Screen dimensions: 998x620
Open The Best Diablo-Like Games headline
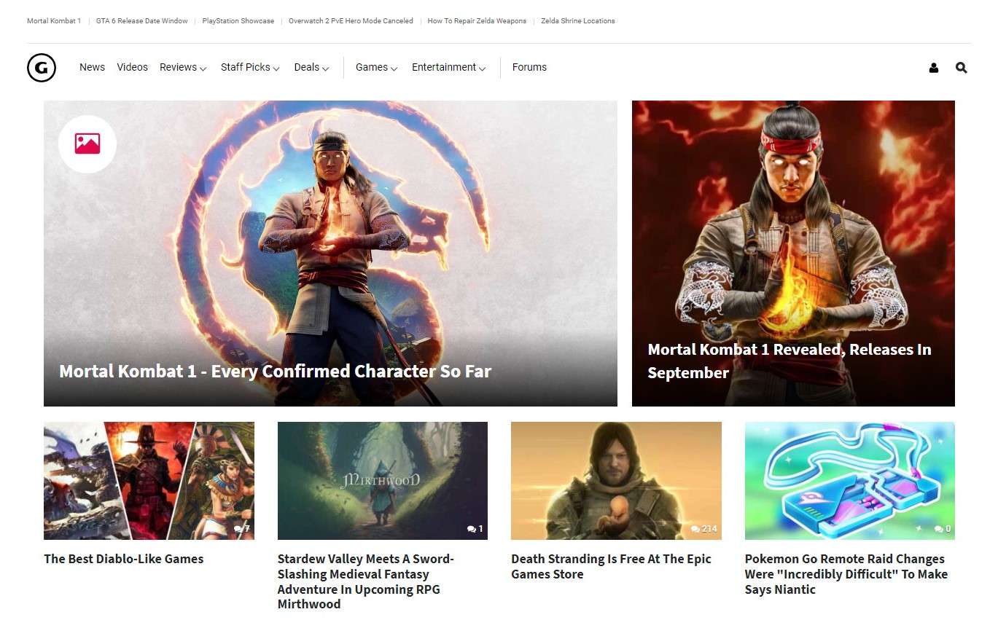pos(124,559)
